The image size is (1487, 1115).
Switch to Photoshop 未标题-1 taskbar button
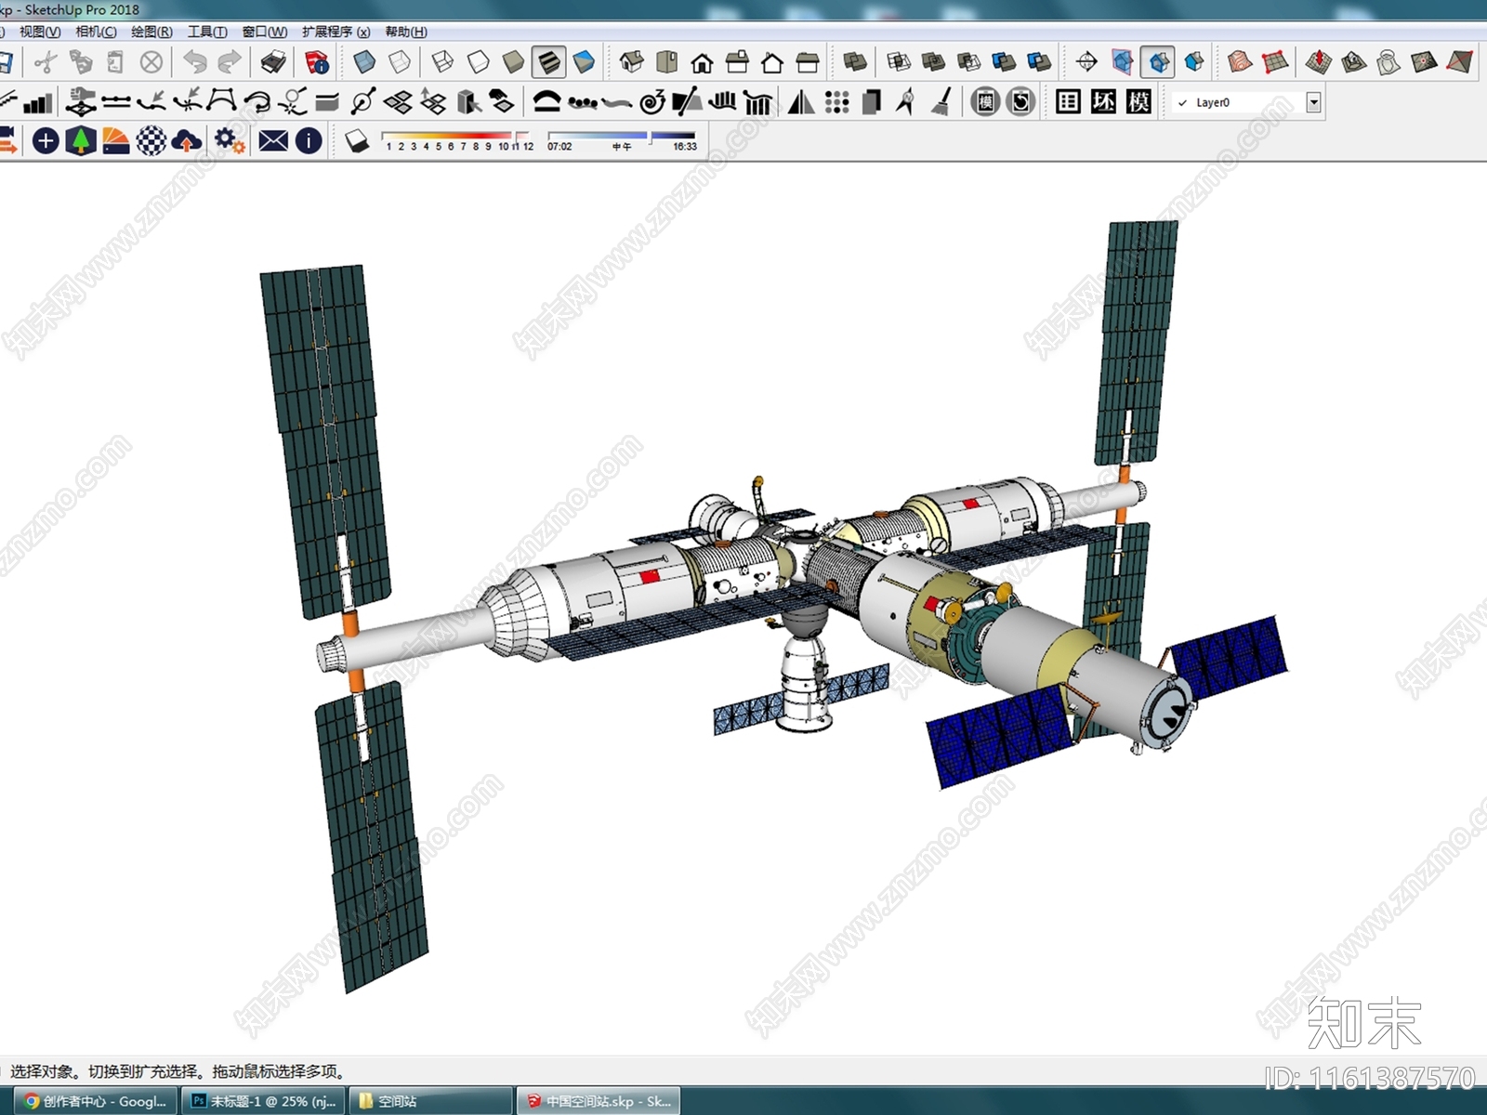click(x=262, y=1101)
